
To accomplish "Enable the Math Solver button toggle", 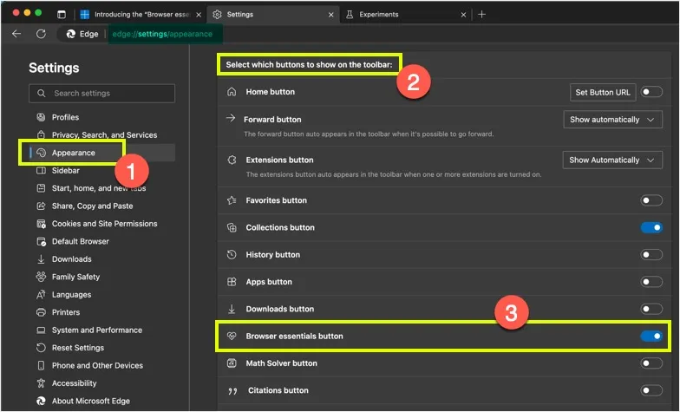I will tap(651, 363).
